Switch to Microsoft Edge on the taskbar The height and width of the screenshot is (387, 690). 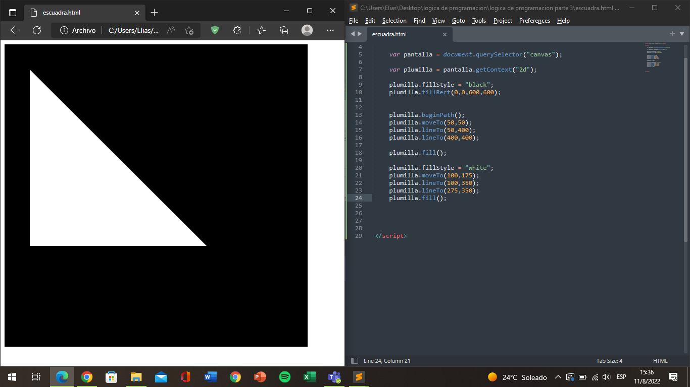(x=62, y=377)
